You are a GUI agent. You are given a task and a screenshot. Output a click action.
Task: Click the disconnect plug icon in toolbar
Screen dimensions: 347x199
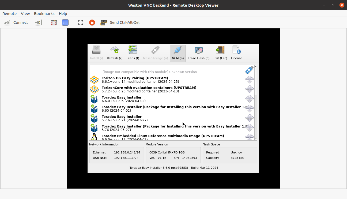[38, 22]
